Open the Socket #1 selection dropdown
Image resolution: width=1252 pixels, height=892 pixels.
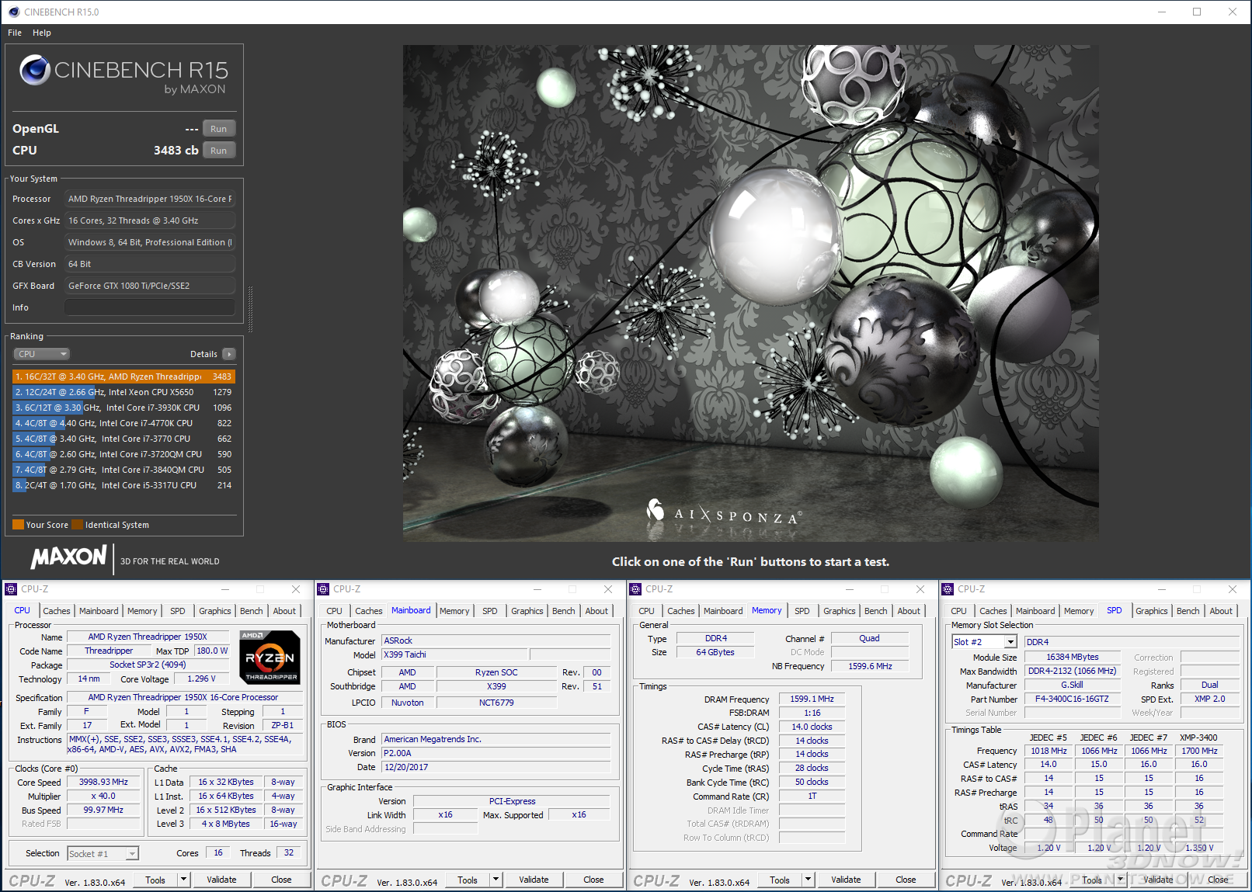pos(103,854)
